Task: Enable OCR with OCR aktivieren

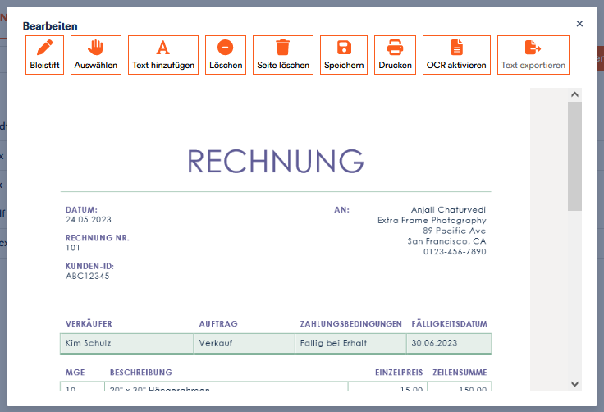Action: (x=456, y=55)
